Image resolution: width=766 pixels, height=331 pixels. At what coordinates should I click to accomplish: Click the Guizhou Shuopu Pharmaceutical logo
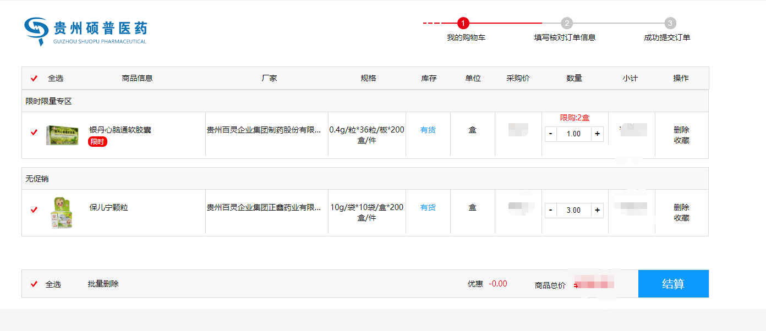85,31
